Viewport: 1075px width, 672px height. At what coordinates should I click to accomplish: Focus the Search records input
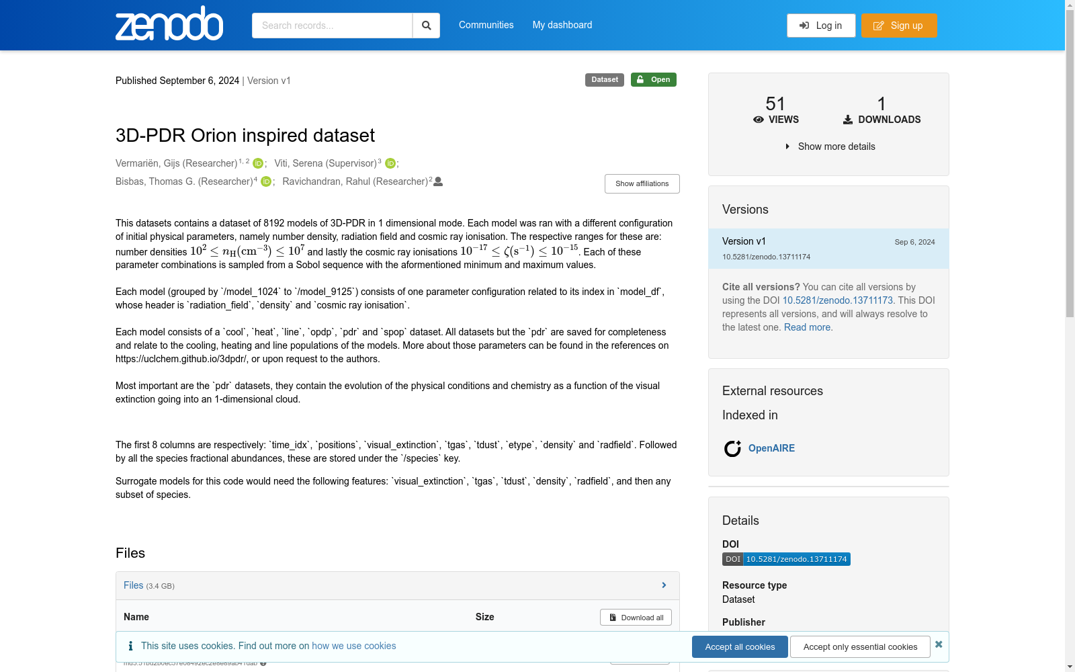[x=332, y=26]
